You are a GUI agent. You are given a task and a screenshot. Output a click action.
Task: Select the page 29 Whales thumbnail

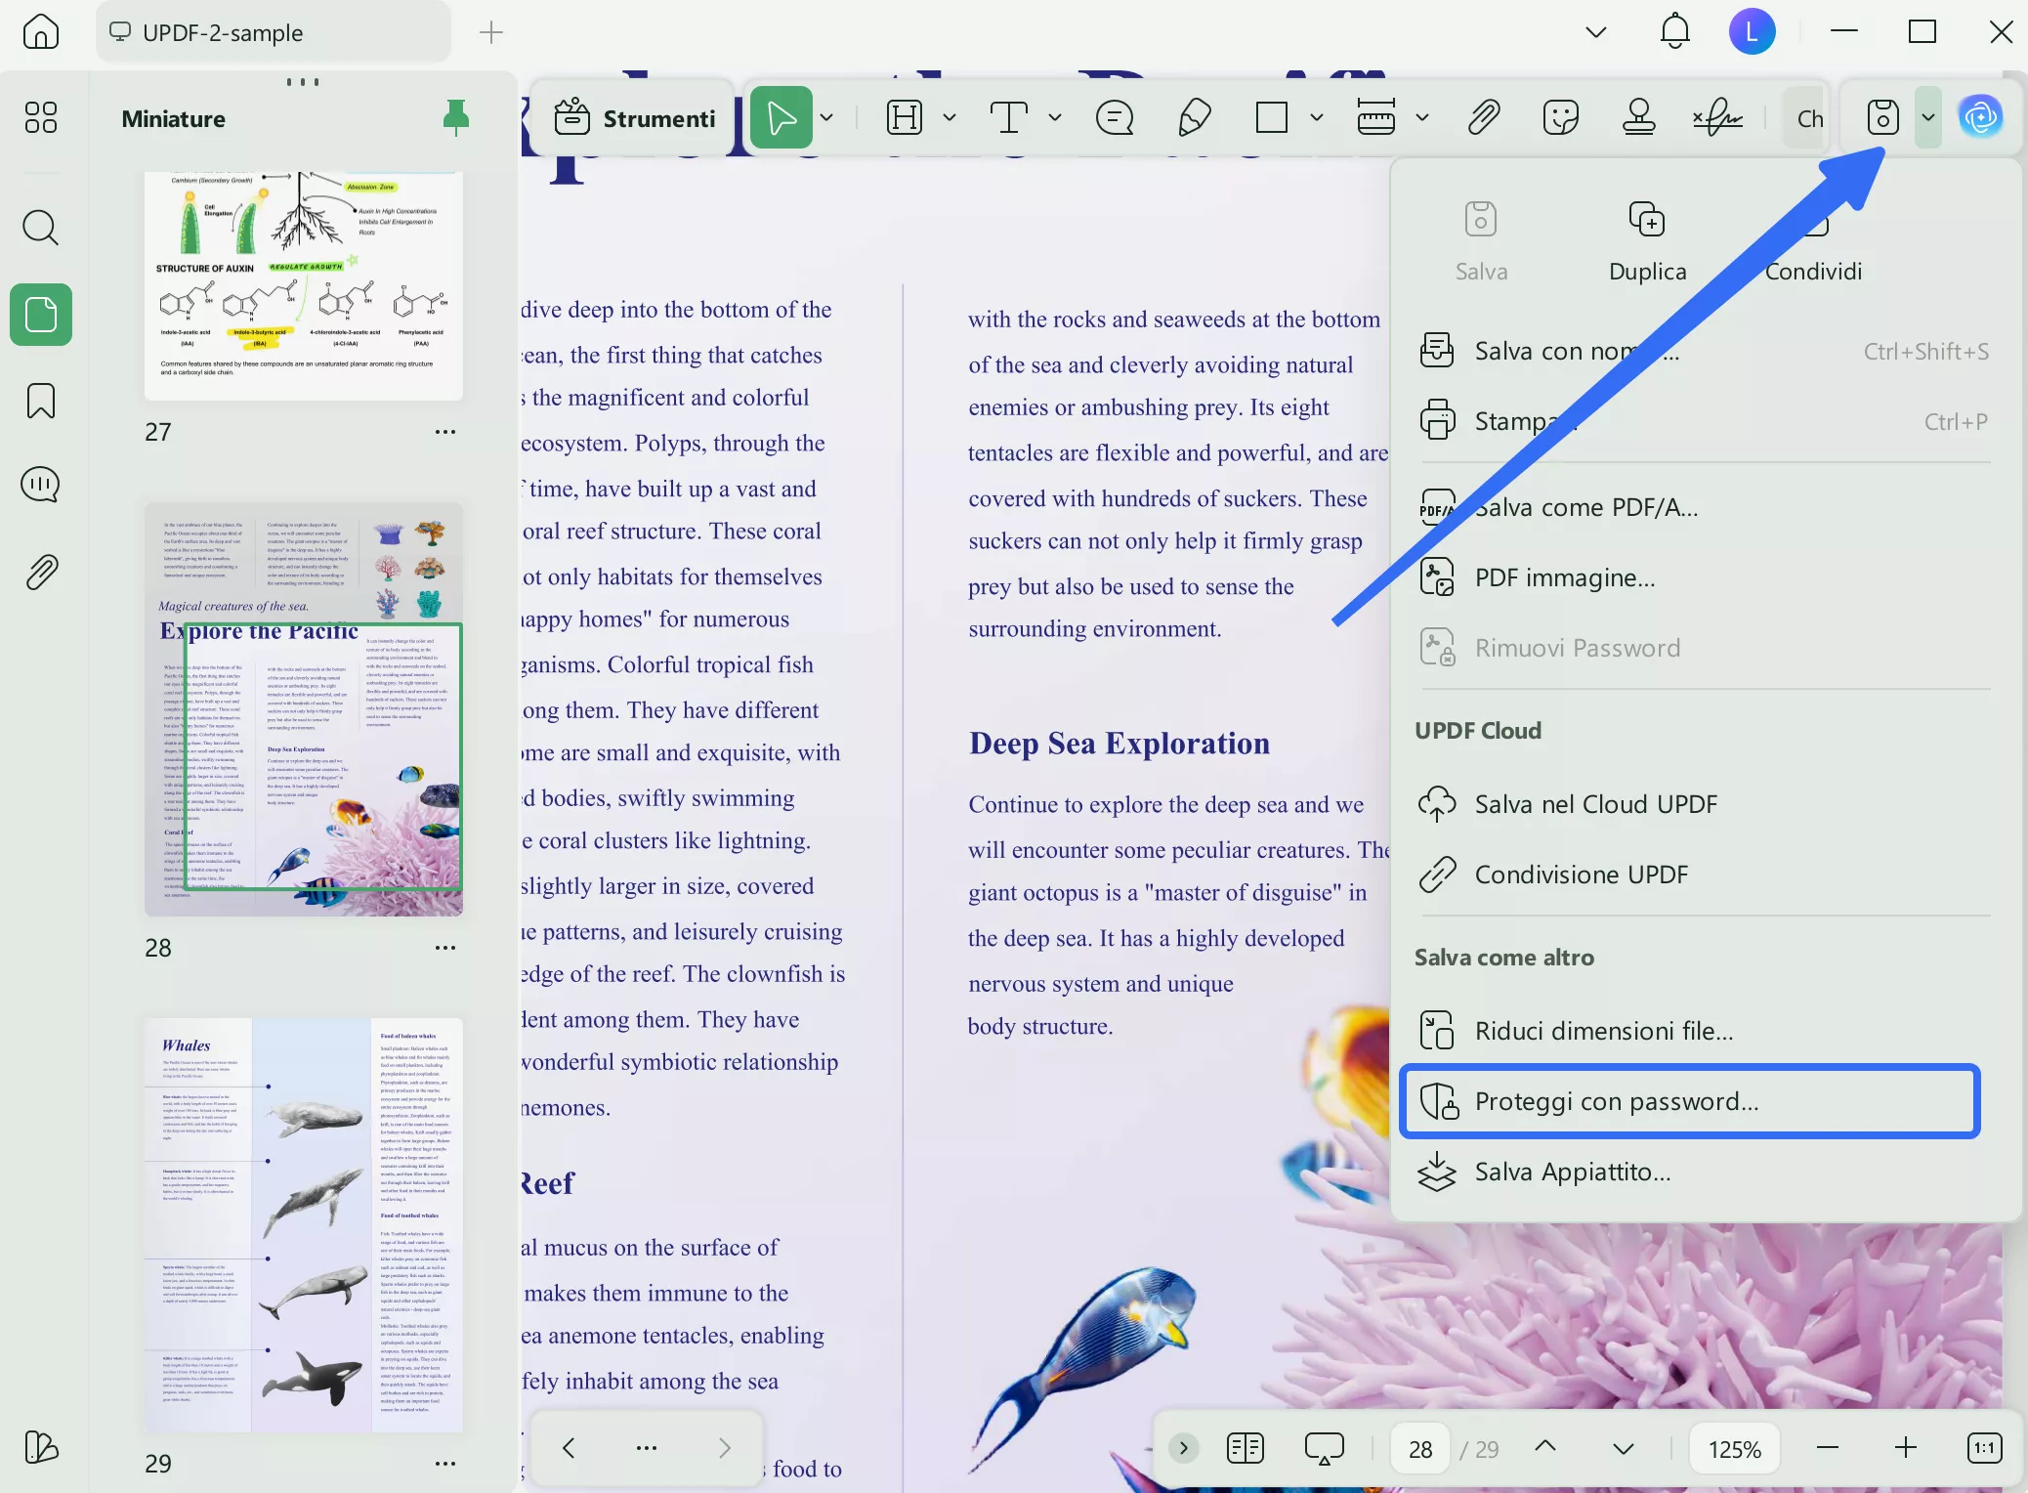click(x=304, y=1224)
